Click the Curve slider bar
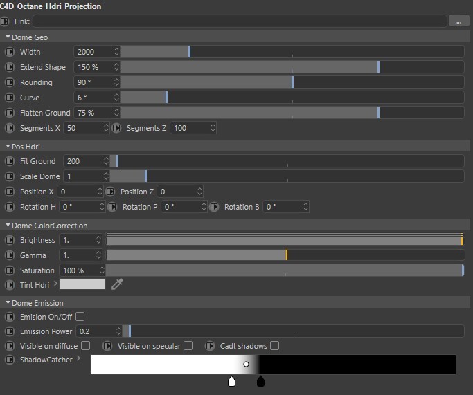The width and height of the screenshot is (473, 395). tap(292, 98)
